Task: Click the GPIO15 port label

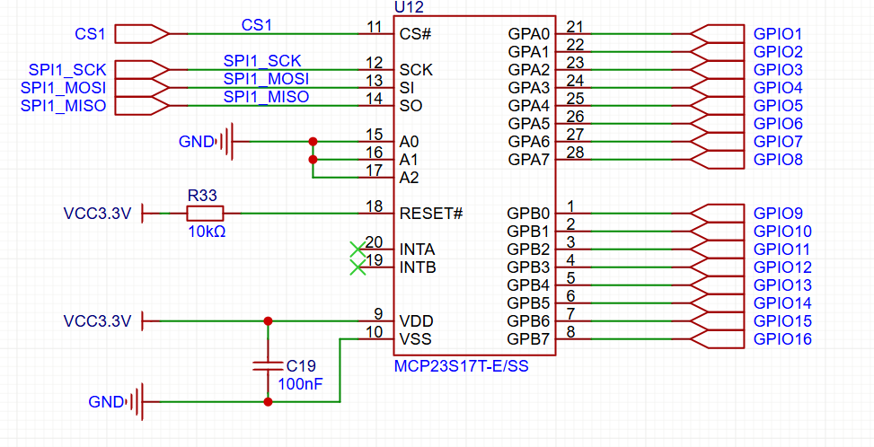Action: coord(782,321)
